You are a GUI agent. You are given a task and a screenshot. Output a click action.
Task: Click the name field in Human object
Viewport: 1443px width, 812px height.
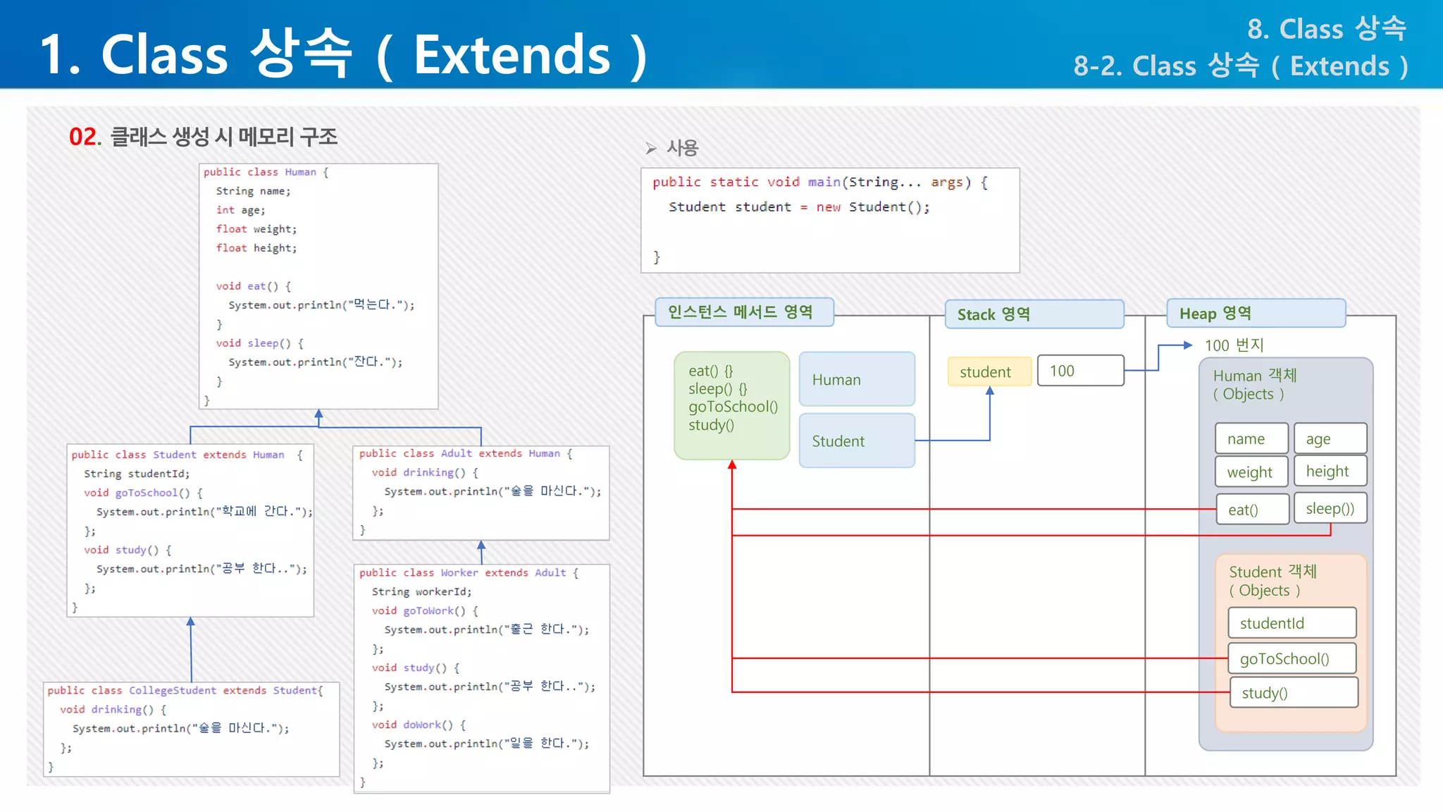[x=1251, y=438]
